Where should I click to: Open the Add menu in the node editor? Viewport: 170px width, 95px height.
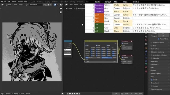81,5
